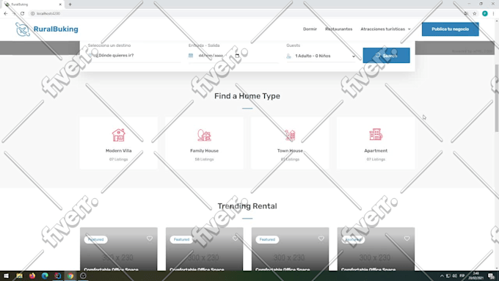
Task: Click the blue Search button
Action: (386, 55)
